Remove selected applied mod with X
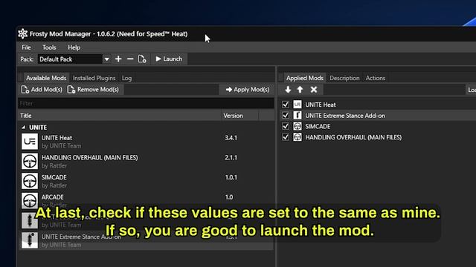Image resolution: width=476 pixels, height=267 pixels. (314, 90)
